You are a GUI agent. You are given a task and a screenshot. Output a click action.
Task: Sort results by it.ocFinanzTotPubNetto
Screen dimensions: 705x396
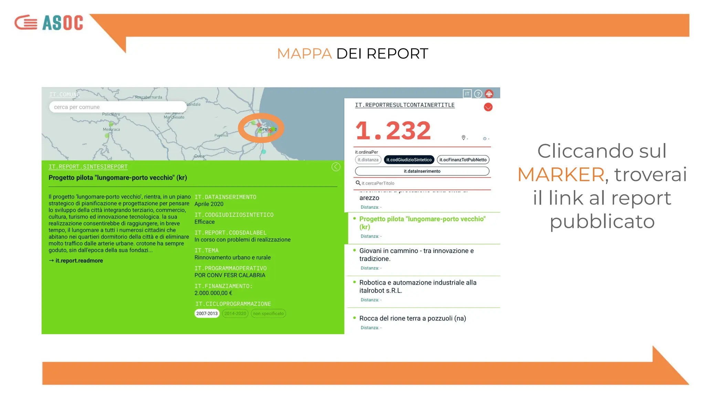tap(463, 160)
